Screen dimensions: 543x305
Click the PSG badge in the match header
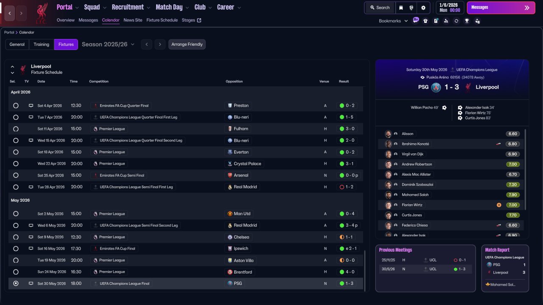click(436, 87)
